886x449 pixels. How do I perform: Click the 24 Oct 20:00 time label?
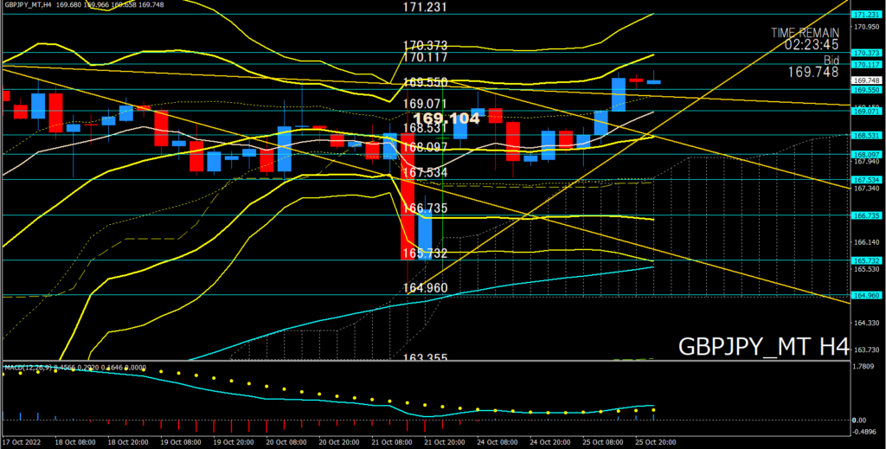pyautogui.click(x=549, y=442)
